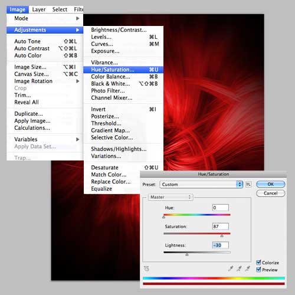Image resolution: width=295 pixels, height=295 pixels.
Task: Choose Match Color... adjustment
Action: [112, 175]
